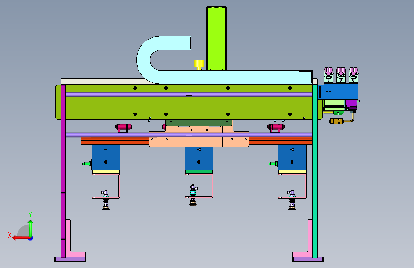
Task: Select the purple base plate under right leg
Action: click(x=308, y=259)
